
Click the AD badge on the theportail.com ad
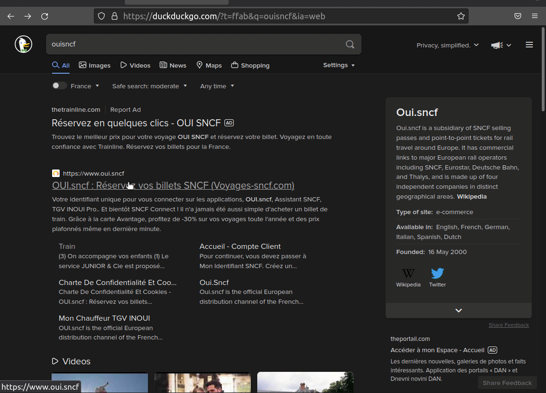(x=492, y=350)
